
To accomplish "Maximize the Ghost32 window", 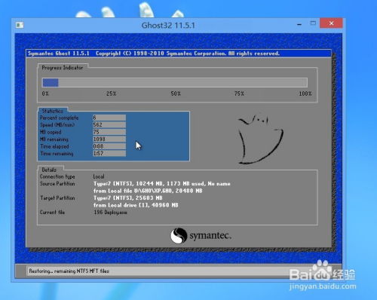I will pos(313,23).
